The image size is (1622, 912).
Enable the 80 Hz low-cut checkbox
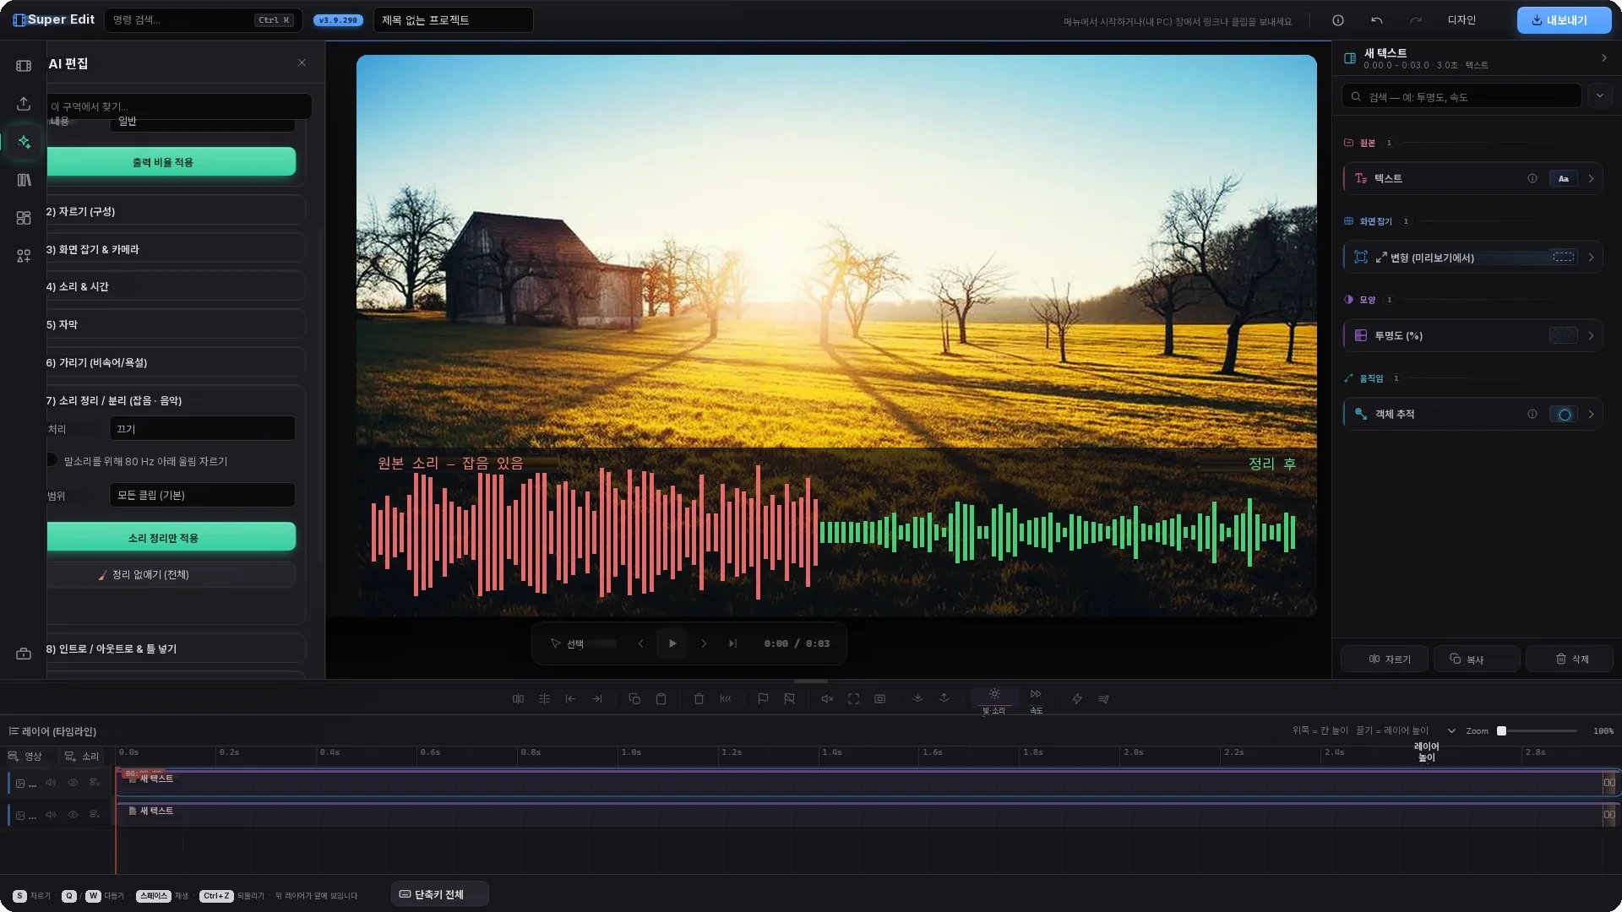pos(52,460)
